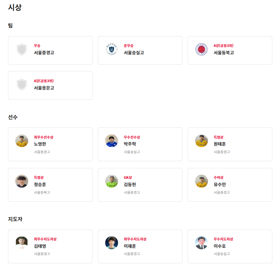Click the 서울숭실고 team crest logo
Viewport: 277px width, 266px height.
coord(112,49)
